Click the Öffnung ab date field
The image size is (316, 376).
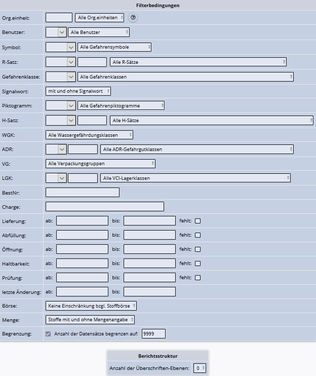click(x=82, y=249)
